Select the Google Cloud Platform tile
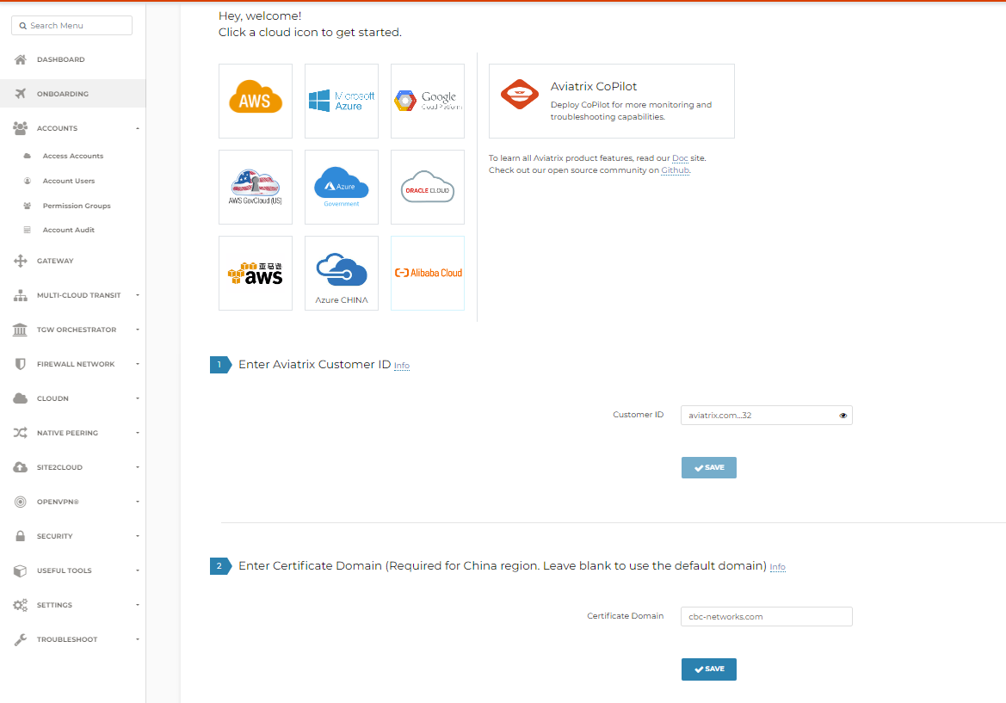 click(428, 101)
